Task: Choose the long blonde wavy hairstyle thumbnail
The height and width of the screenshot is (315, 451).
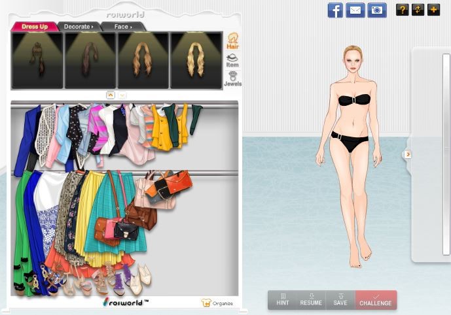Action: (196, 60)
